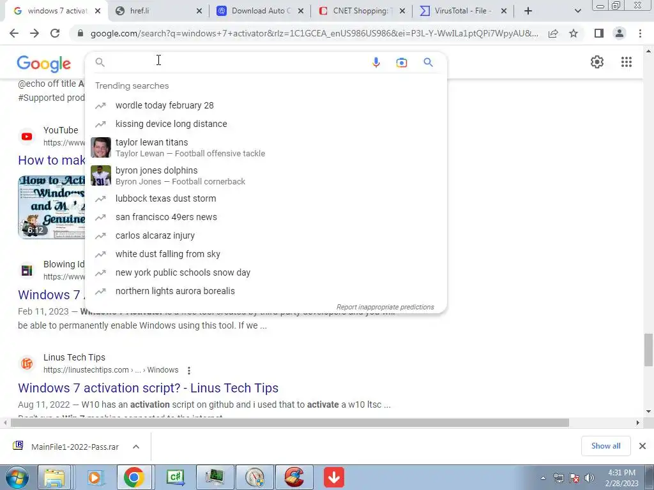Click the browser forward arrow
Viewport: 654px width, 490px height.
(x=34, y=33)
